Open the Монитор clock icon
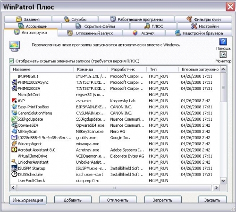 point(223,54)
